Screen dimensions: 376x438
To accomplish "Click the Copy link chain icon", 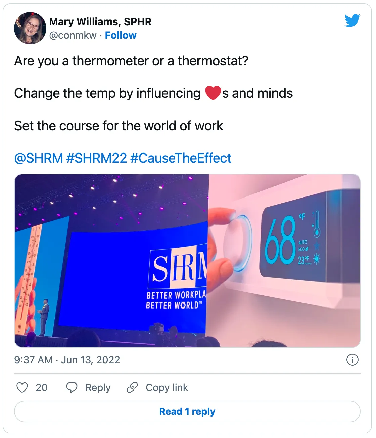I will coord(132,387).
